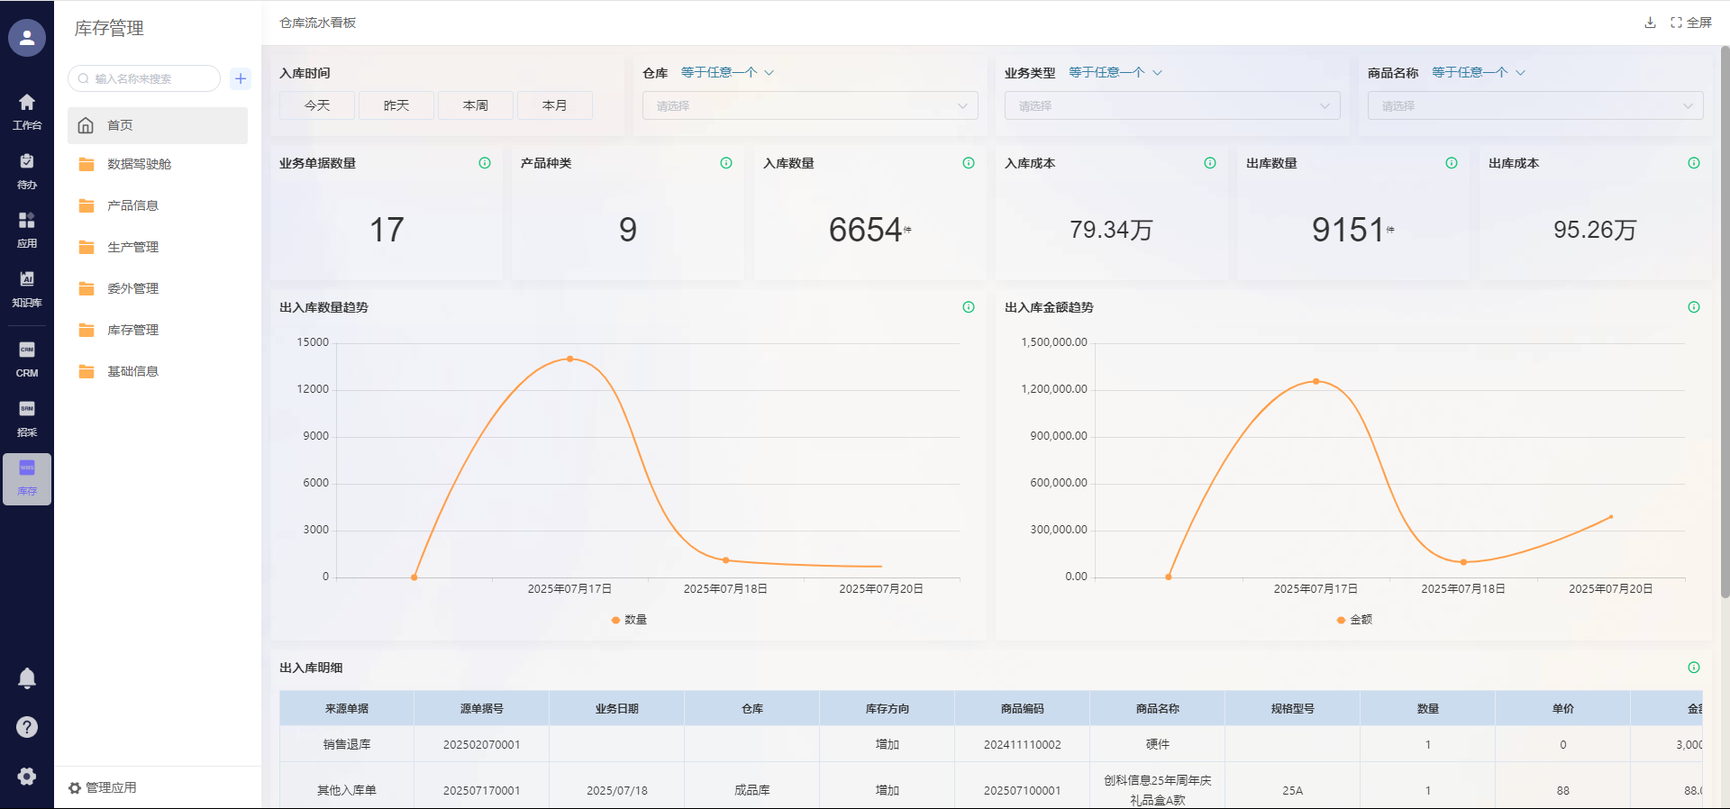Open the 商品名称 请选择 dropdown
1730x809 pixels.
(1535, 105)
